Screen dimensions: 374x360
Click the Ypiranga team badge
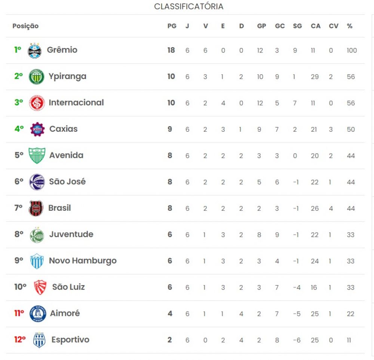pos(36,77)
